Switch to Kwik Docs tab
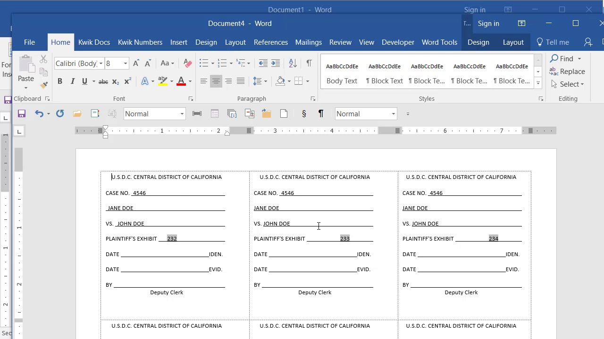 click(94, 42)
